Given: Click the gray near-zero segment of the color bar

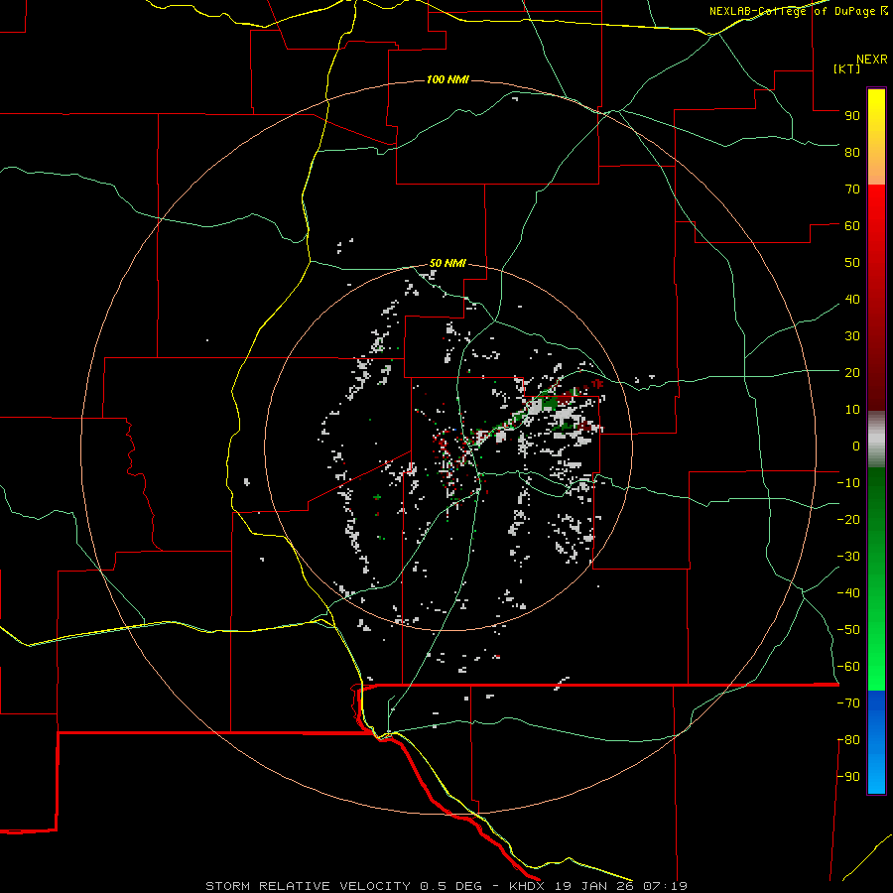Looking at the screenshot, I should pos(876,440).
